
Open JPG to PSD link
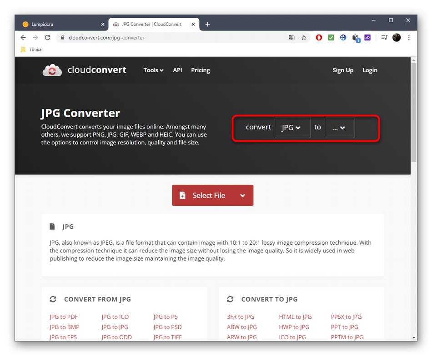tap(167, 327)
